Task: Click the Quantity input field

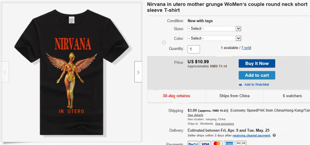Action: point(194,49)
